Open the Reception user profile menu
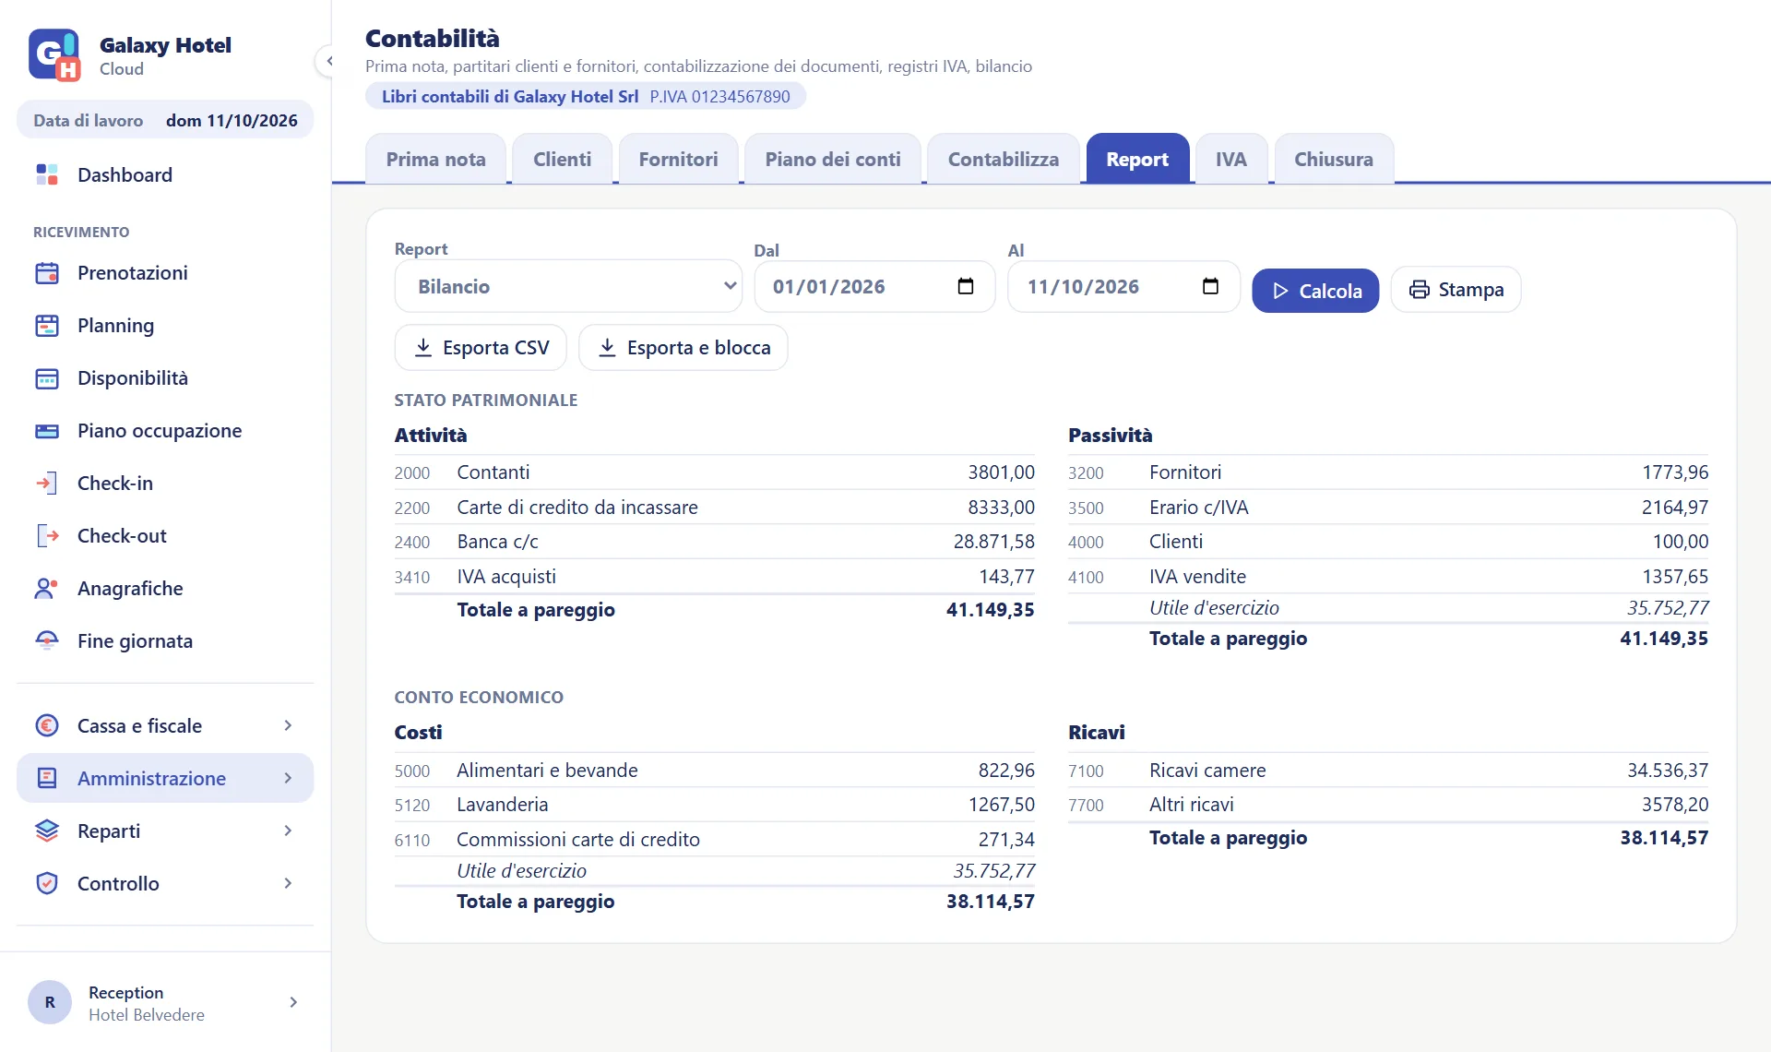 pos(165,1002)
